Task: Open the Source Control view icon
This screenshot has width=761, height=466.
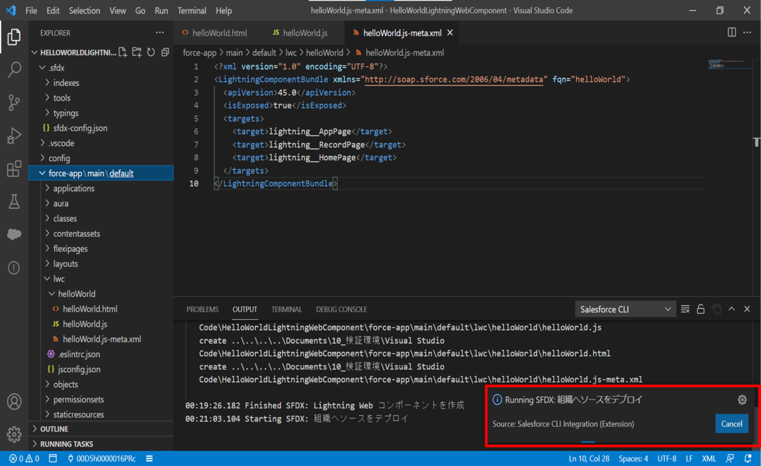Action: [x=14, y=103]
